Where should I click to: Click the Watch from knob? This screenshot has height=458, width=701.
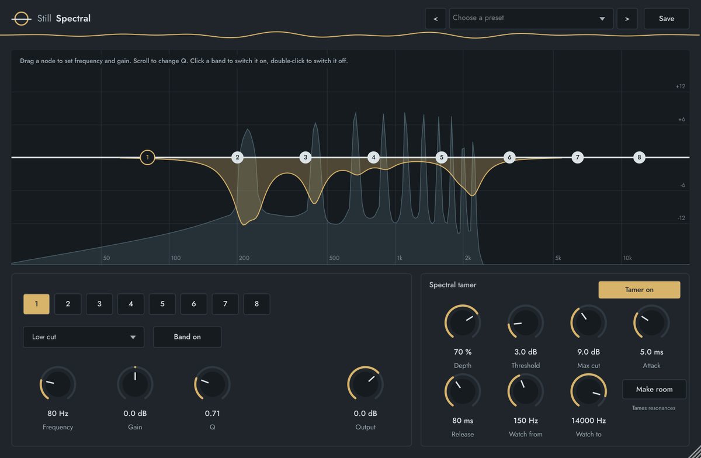coord(526,391)
